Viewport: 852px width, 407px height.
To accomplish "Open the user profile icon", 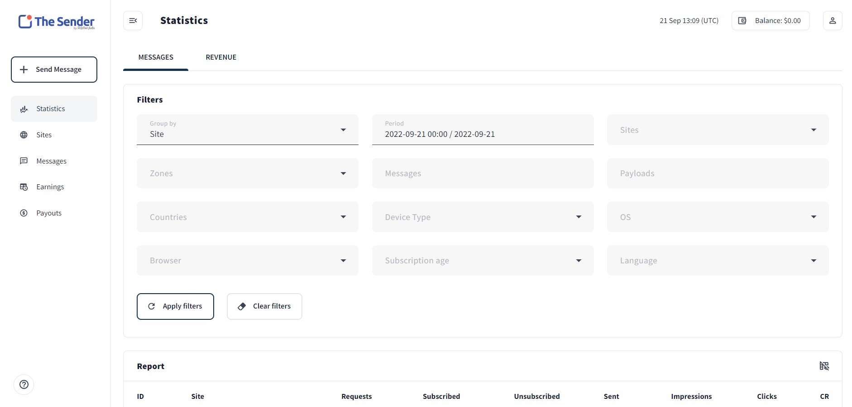I will pyautogui.click(x=832, y=21).
